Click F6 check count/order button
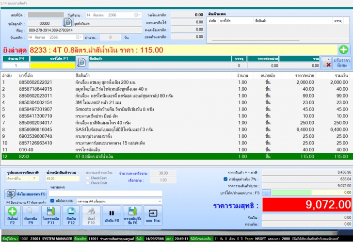This screenshot has width=353, height=243. (132, 216)
